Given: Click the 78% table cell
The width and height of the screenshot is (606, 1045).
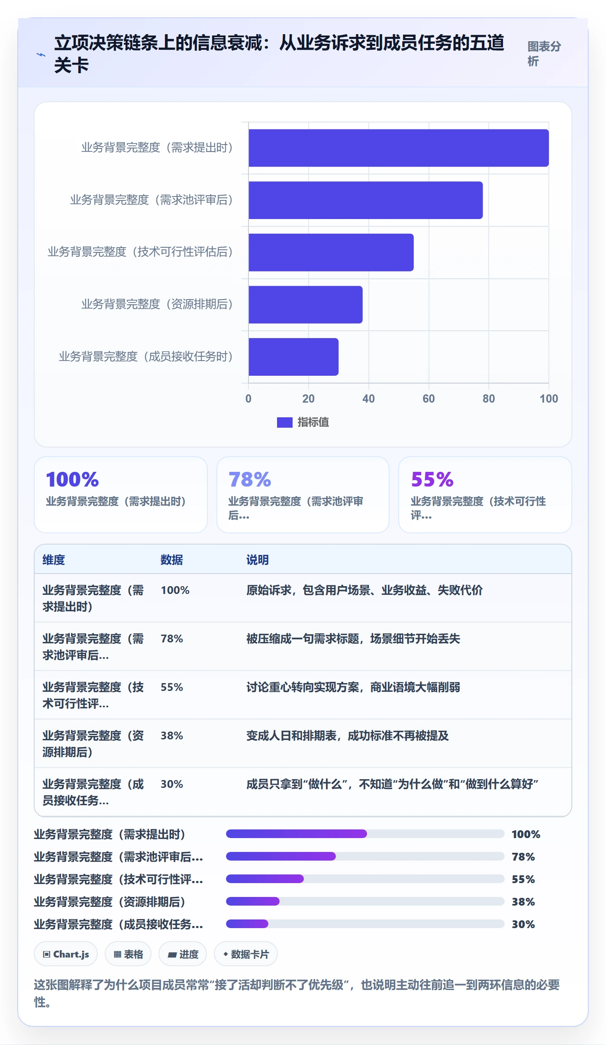Looking at the screenshot, I should click(x=172, y=639).
